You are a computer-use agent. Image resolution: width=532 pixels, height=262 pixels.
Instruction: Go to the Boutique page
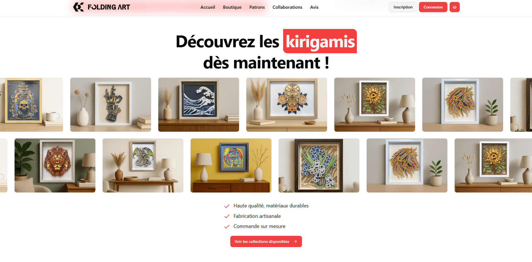click(x=232, y=7)
